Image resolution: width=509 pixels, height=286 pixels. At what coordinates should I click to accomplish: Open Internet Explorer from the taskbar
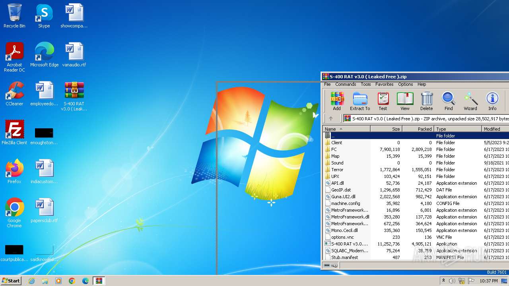coord(31,281)
